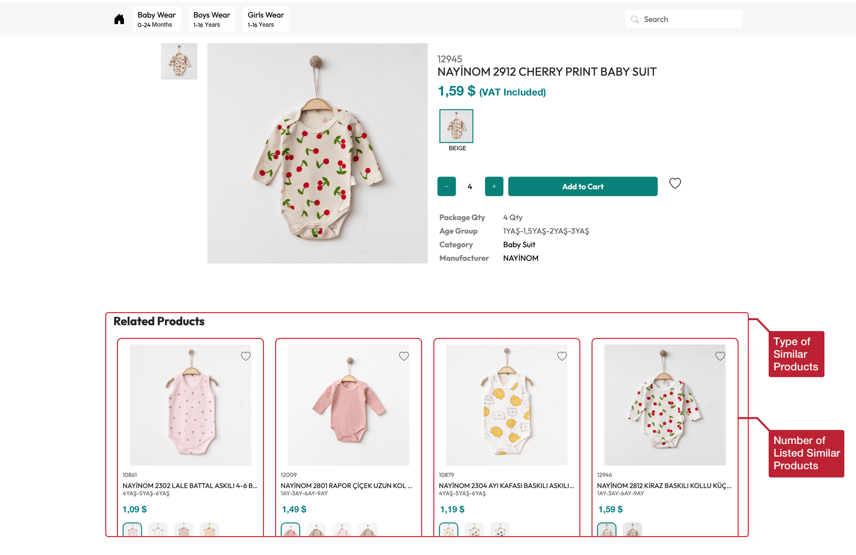Favorite the NAYİNOM 2801 Rapor product
The image size is (856, 555).
404,356
